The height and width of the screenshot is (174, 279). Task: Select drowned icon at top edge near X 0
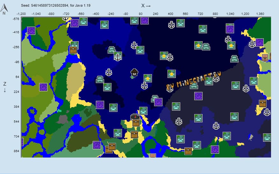point(134,21)
